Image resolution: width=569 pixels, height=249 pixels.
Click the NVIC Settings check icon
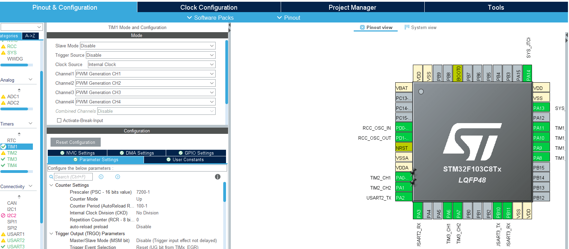tap(62, 153)
